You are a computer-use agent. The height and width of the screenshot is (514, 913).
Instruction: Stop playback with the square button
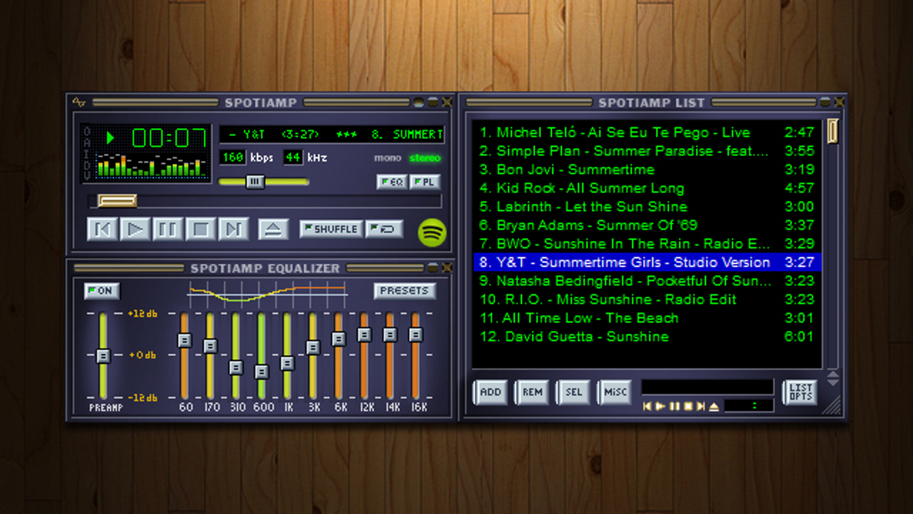(201, 230)
